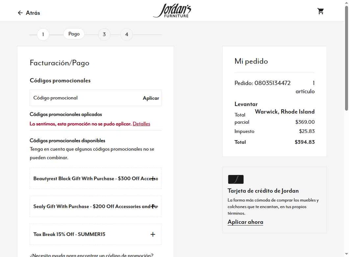Expand the Sealy Gift With Purchase plus icon
The height and width of the screenshot is (257, 349).
coord(153,206)
